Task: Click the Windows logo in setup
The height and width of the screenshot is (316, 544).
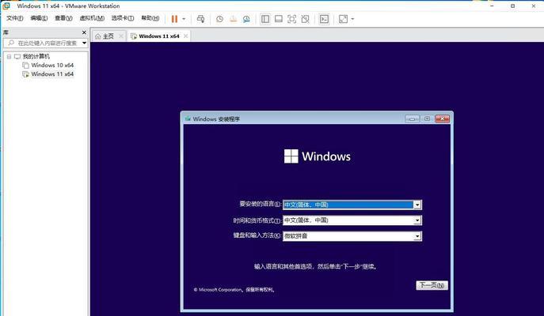Action: point(291,156)
